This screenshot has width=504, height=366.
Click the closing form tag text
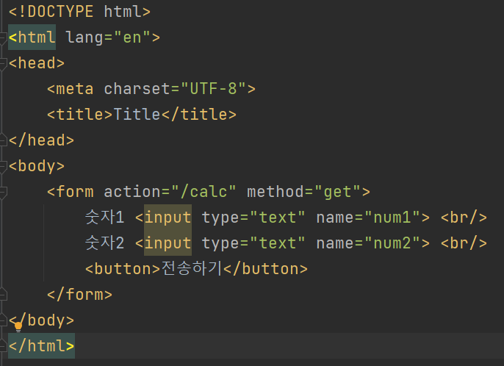coord(79,295)
